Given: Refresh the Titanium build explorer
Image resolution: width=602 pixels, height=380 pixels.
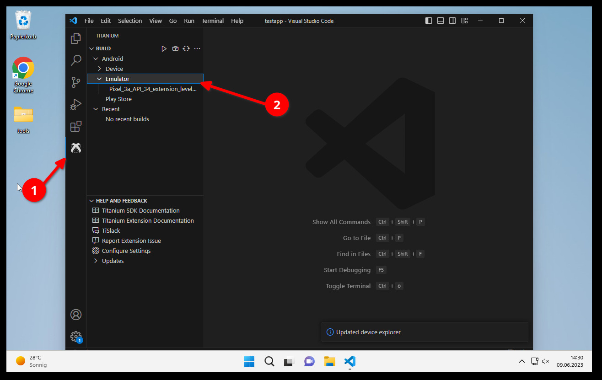Looking at the screenshot, I should coord(186,48).
